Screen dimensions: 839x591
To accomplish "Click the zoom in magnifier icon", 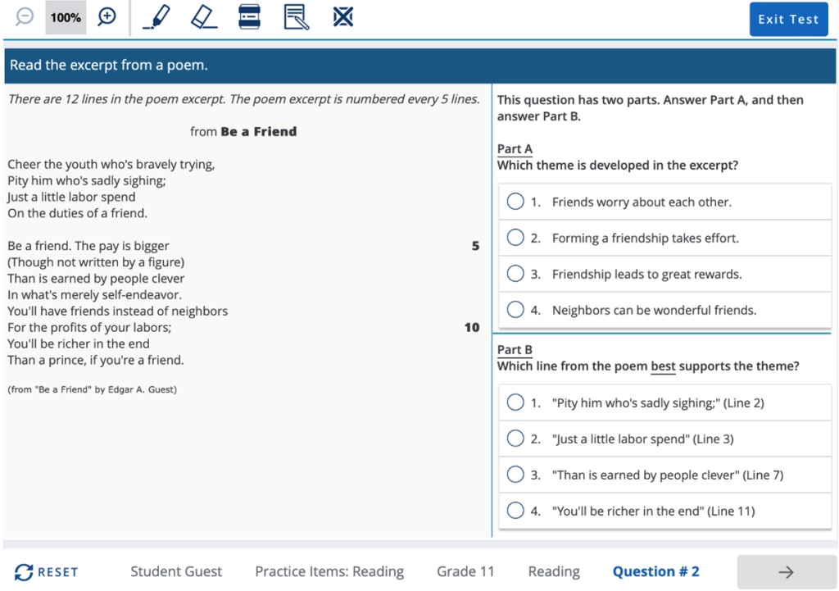I will [x=107, y=17].
